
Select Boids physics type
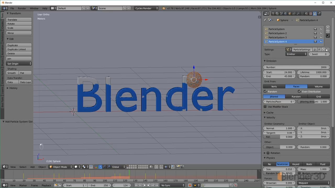309,164
